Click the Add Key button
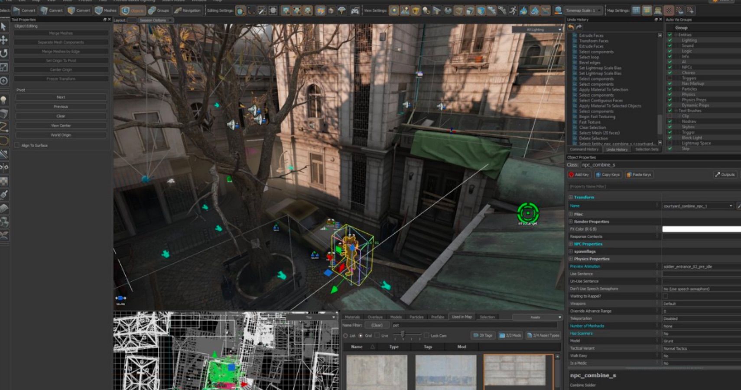 pyautogui.click(x=579, y=175)
